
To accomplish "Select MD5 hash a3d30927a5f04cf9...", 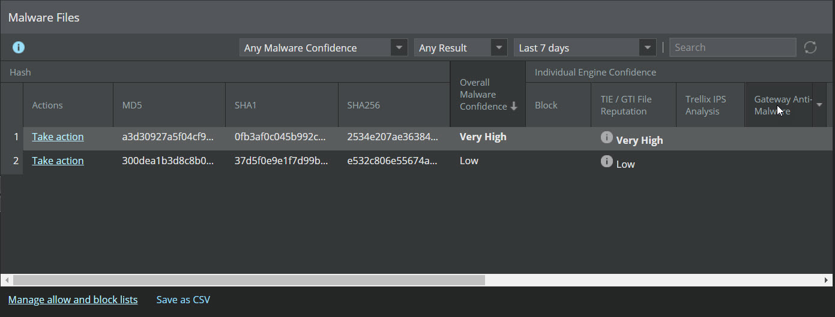I will (x=167, y=137).
